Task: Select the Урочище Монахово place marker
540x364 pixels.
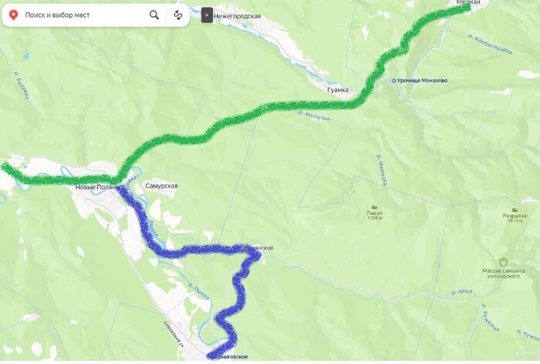Action: point(394,81)
